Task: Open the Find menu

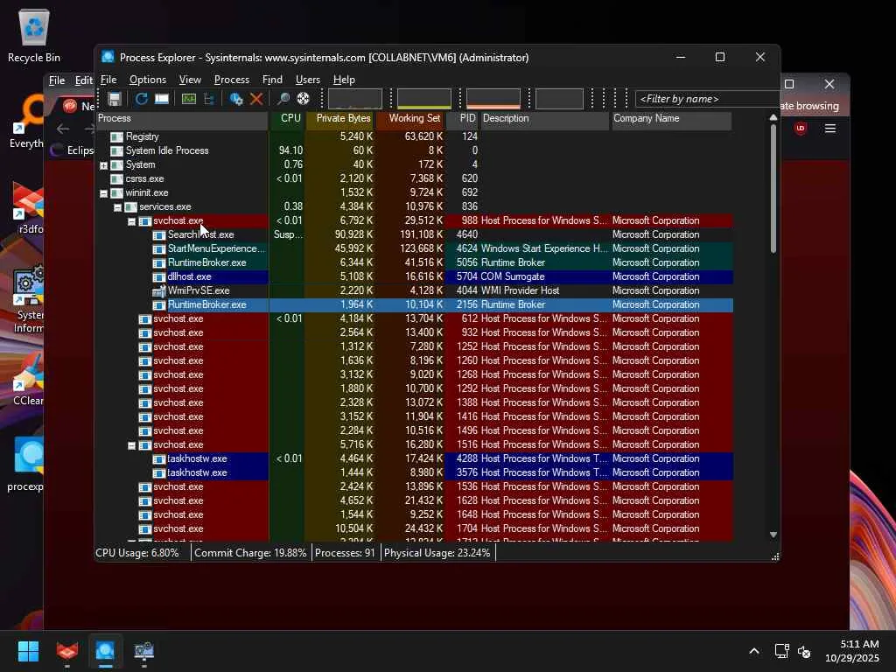Action: [x=272, y=80]
